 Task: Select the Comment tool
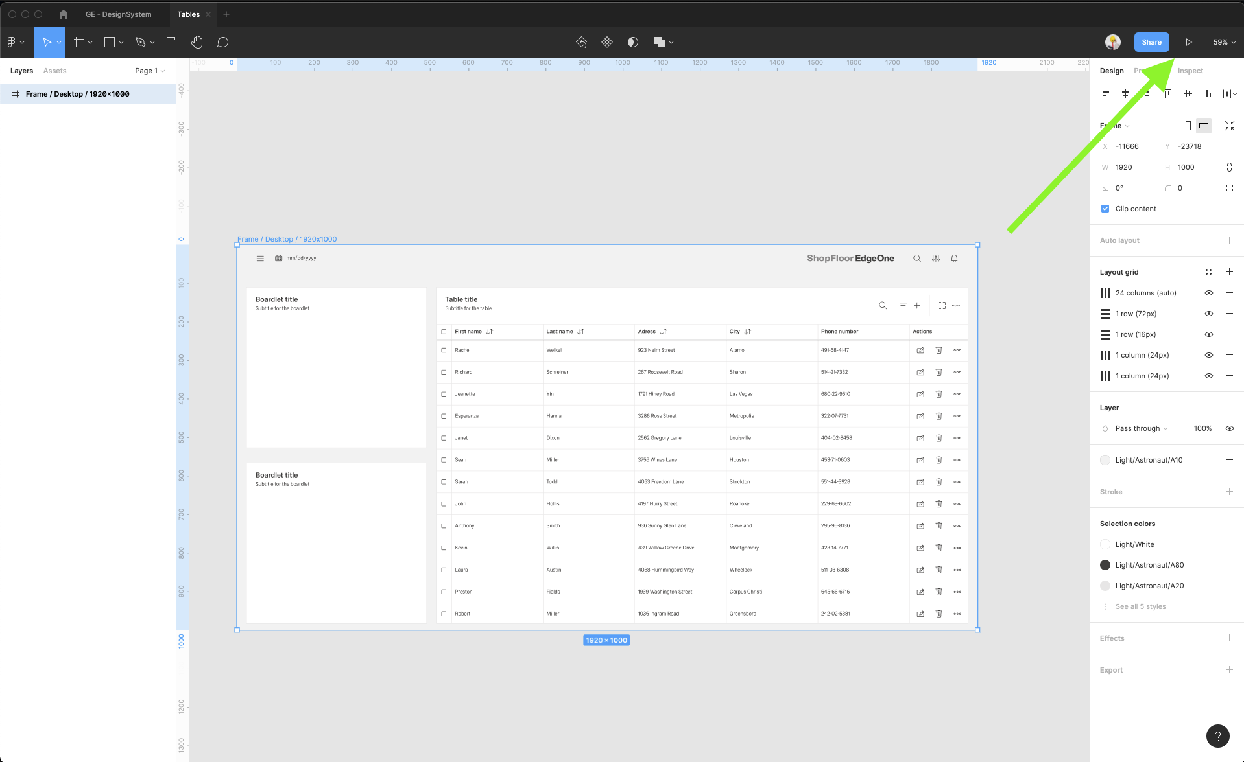pos(222,42)
